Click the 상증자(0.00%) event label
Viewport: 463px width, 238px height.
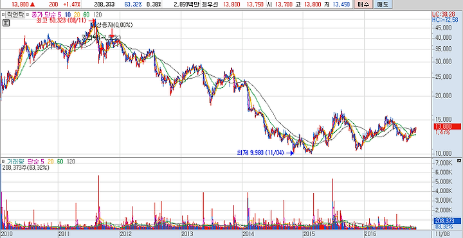pos(115,25)
